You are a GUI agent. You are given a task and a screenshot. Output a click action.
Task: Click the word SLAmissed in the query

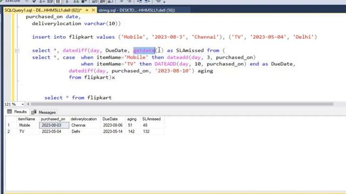[x=190, y=50]
